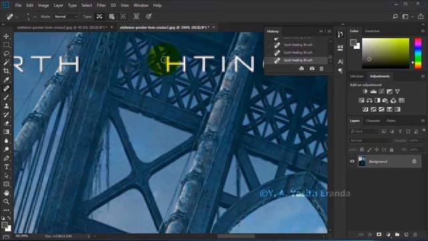Open the Filter menu
Viewport: 428px width, 241px height.
pos(101,5)
